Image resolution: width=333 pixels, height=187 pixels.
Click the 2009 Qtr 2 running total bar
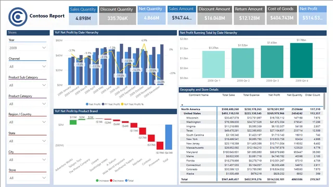(243, 63)
